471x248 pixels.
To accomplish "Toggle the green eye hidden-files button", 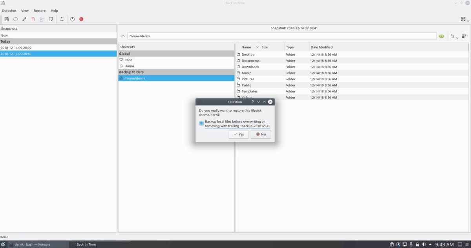I will click(442, 36).
